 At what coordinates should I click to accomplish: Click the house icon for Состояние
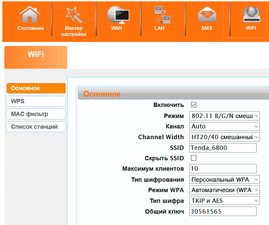tap(30, 15)
